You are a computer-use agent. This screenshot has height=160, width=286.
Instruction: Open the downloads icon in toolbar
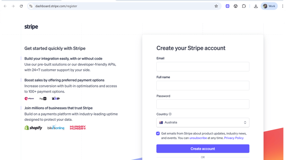click(x=256, y=6)
